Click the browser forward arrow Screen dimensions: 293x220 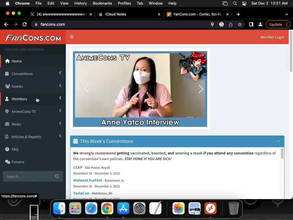pyautogui.click(x=15, y=24)
